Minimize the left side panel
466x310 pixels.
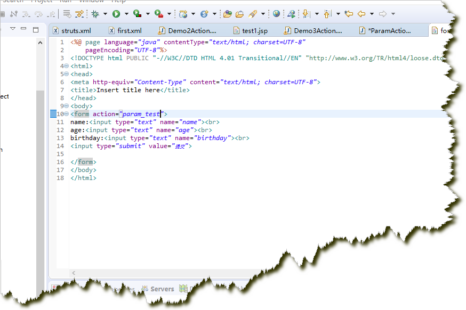(23, 29)
